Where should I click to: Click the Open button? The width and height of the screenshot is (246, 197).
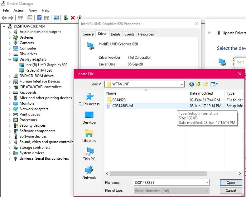(231, 183)
